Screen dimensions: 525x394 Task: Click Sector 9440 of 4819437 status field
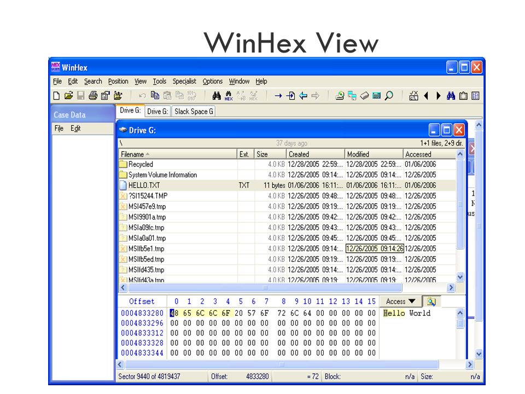click(x=149, y=376)
